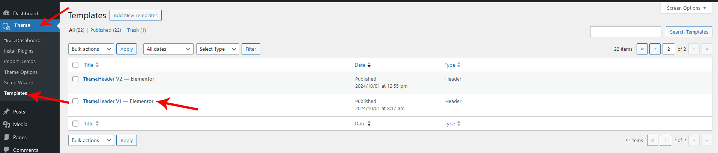Expand the Select Type dropdown
Screen dimensions: 718x153
tap(217, 49)
